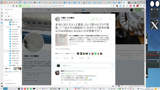Open the closed tabs trash icon
The width and height of the screenshot is (160, 90).
pos(135,3)
